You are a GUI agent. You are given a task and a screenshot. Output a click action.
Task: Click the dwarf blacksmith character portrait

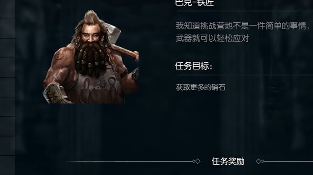coord(91,57)
